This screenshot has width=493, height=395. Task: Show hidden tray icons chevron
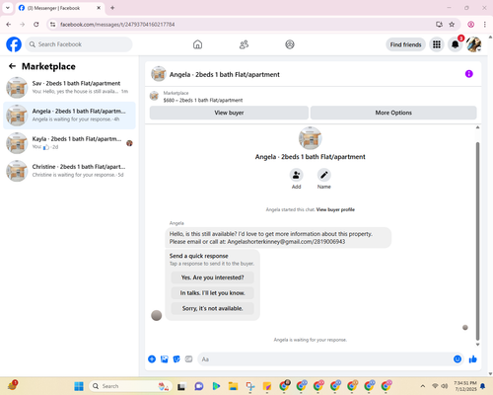(423, 386)
